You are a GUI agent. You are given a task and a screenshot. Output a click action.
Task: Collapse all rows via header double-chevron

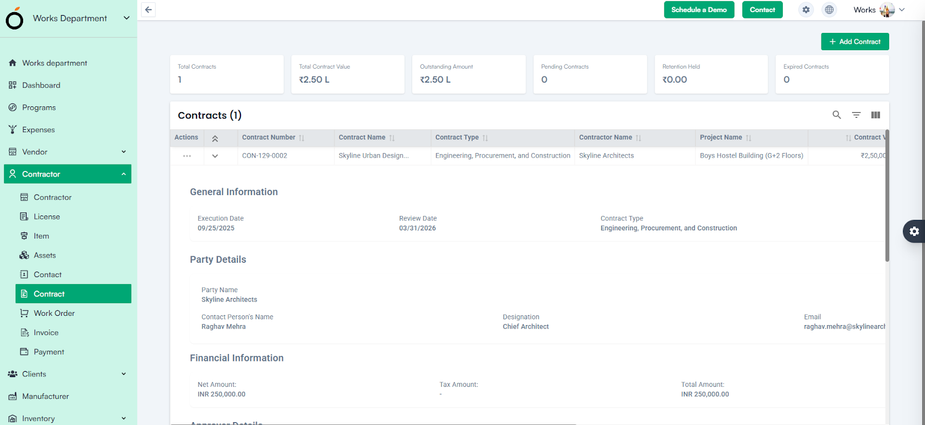tap(215, 139)
